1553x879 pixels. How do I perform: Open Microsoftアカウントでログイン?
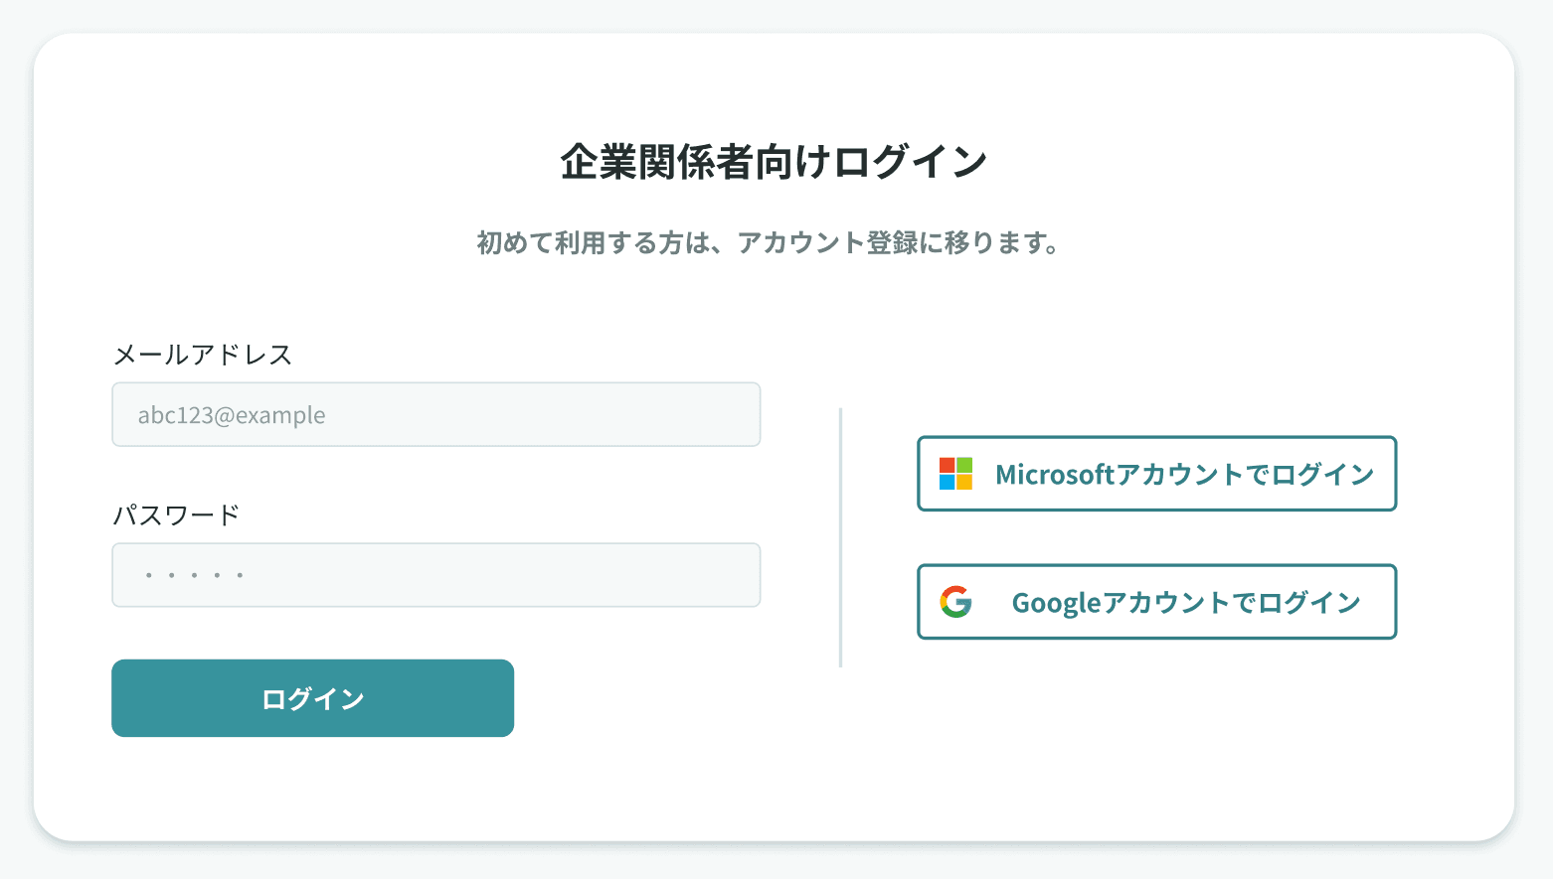[1156, 474]
